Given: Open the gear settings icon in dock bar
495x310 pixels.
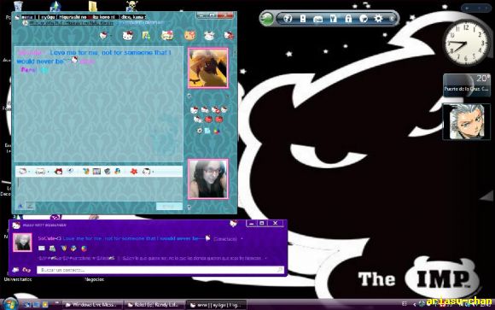Looking at the screenshot, I should click(378, 18).
